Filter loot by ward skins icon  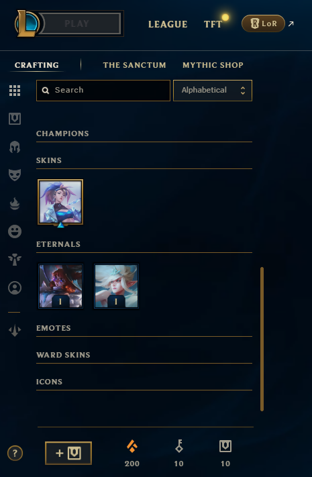click(15, 260)
